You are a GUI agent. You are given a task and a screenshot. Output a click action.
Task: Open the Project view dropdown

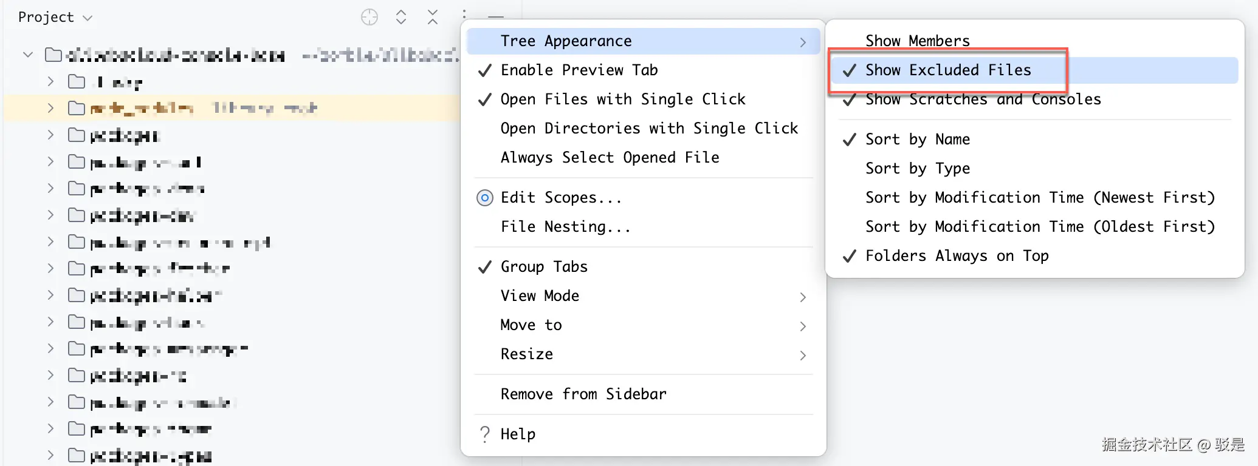[x=55, y=17]
